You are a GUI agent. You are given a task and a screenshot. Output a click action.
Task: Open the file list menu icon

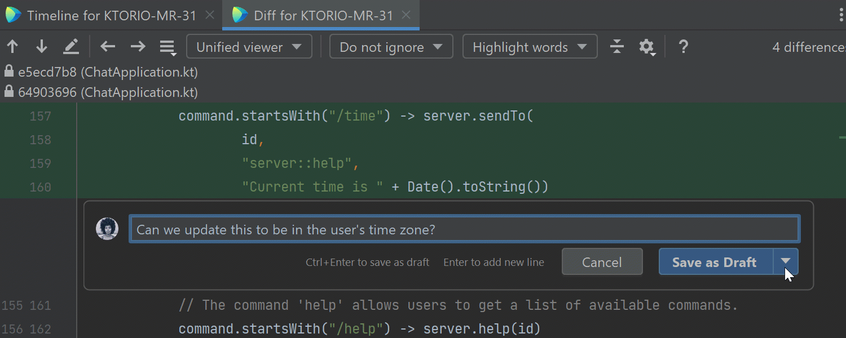pyautogui.click(x=168, y=47)
